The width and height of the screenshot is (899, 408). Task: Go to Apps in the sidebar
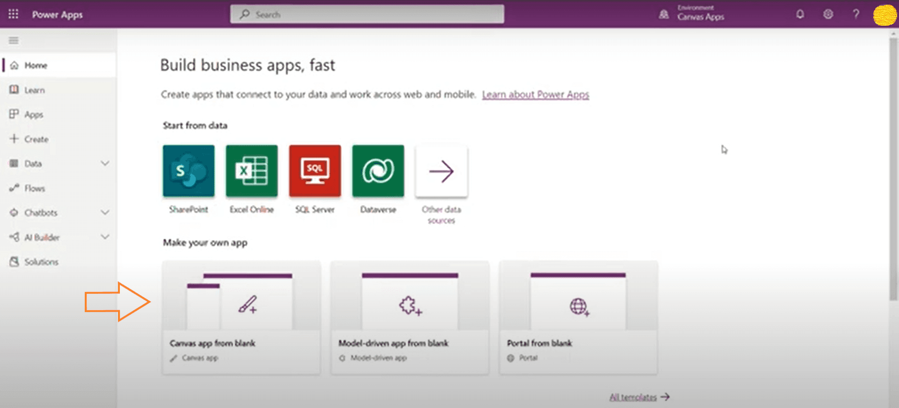33,115
